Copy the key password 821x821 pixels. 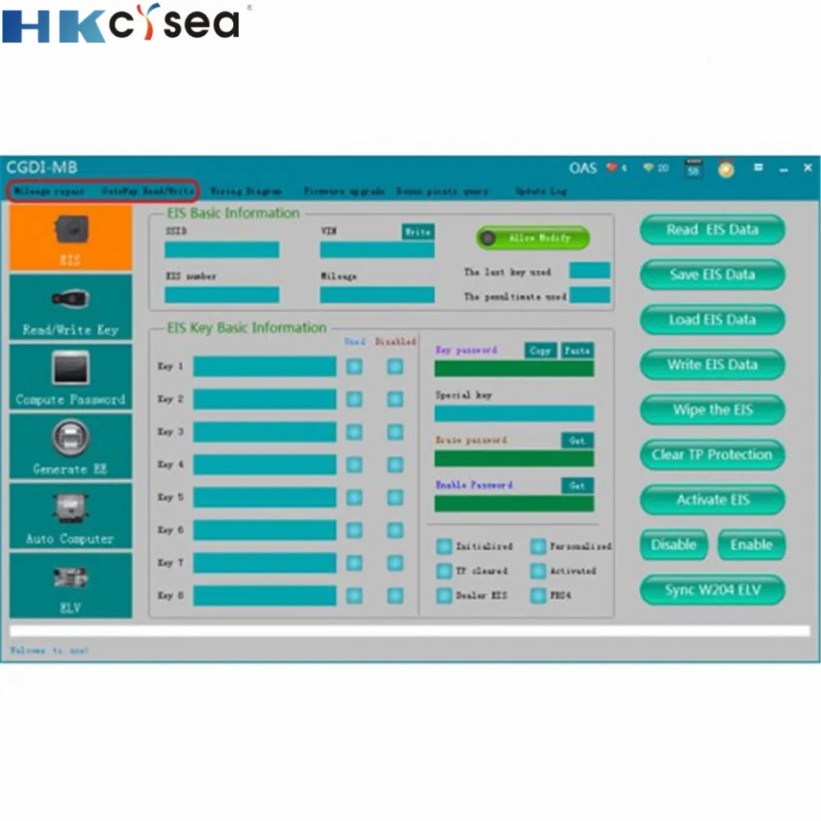tap(540, 351)
